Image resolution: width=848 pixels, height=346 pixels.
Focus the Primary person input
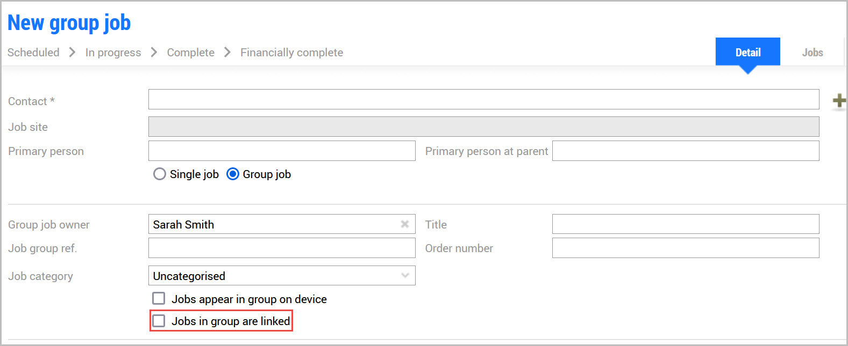[282, 151]
